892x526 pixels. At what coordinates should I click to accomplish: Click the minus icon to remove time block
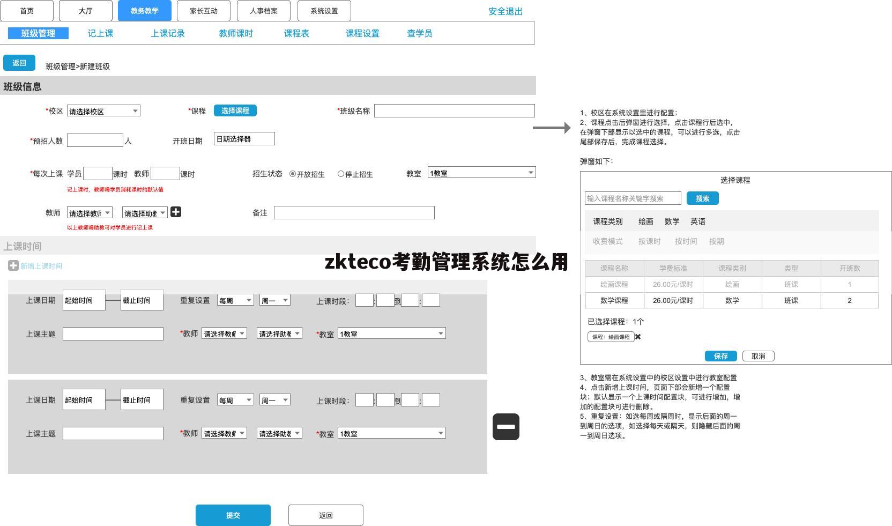click(x=506, y=427)
